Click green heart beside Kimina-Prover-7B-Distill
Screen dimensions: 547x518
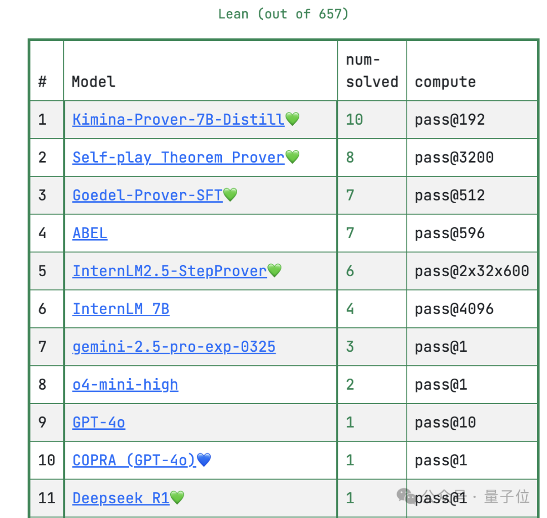(x=293, y=120)
